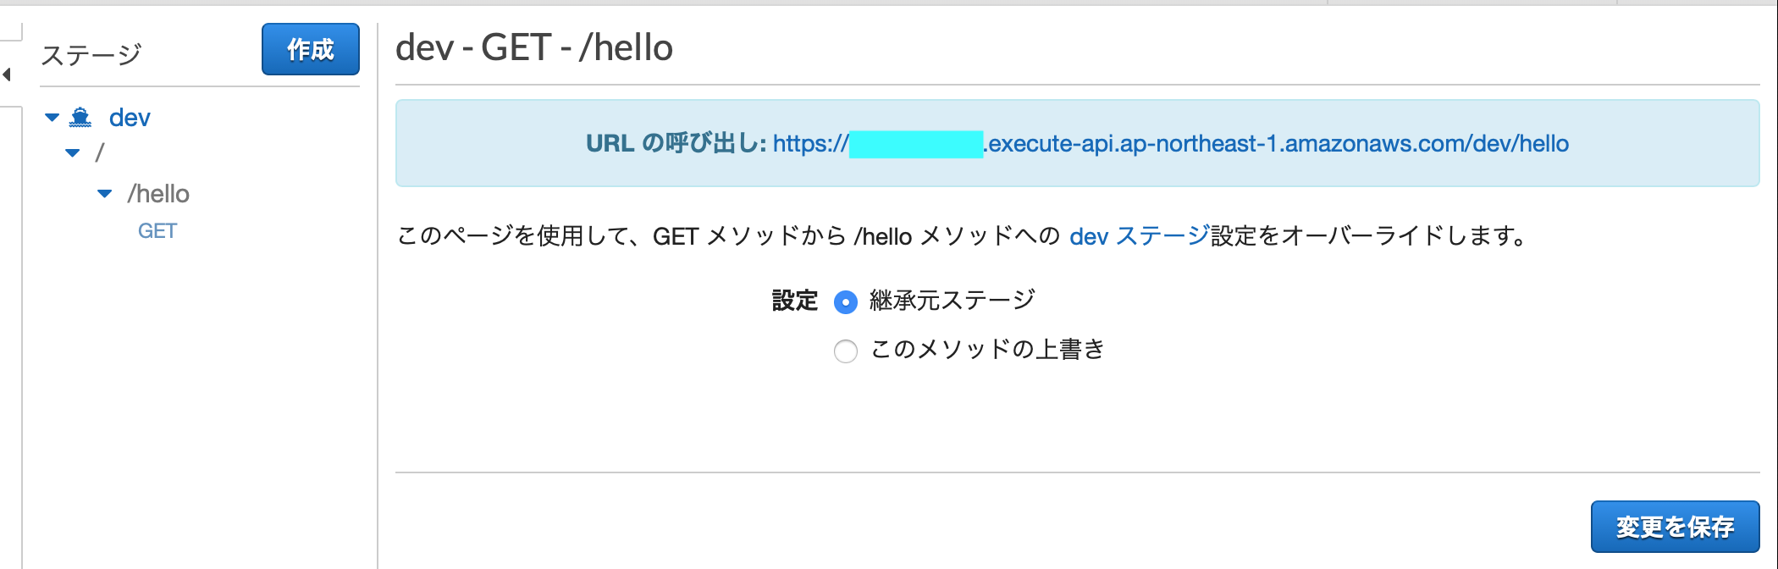Click the ship icon next to dev stage
This screenshot has width=1778, height=569.
[x=80, y=118]
